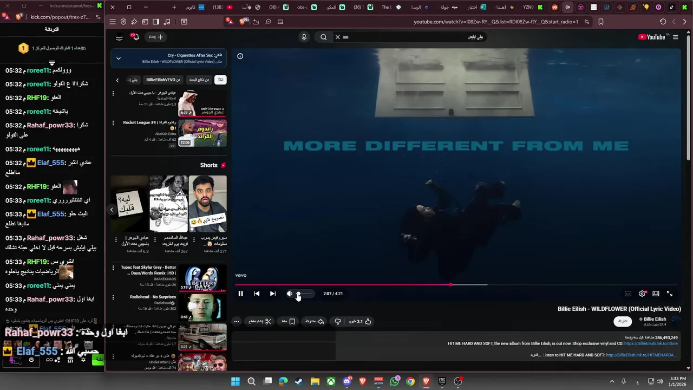Viewport: 693px width, 390px height.
Task: Open the options menu for Radiohead No Surprises
Action: (113, 297)
